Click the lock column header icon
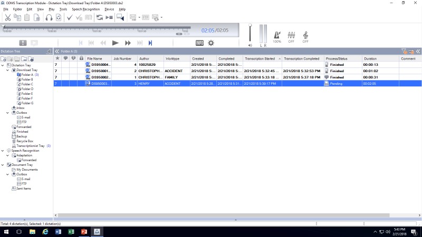The width and height of the screenshot is (422, 237). click(x=81, y=58)
